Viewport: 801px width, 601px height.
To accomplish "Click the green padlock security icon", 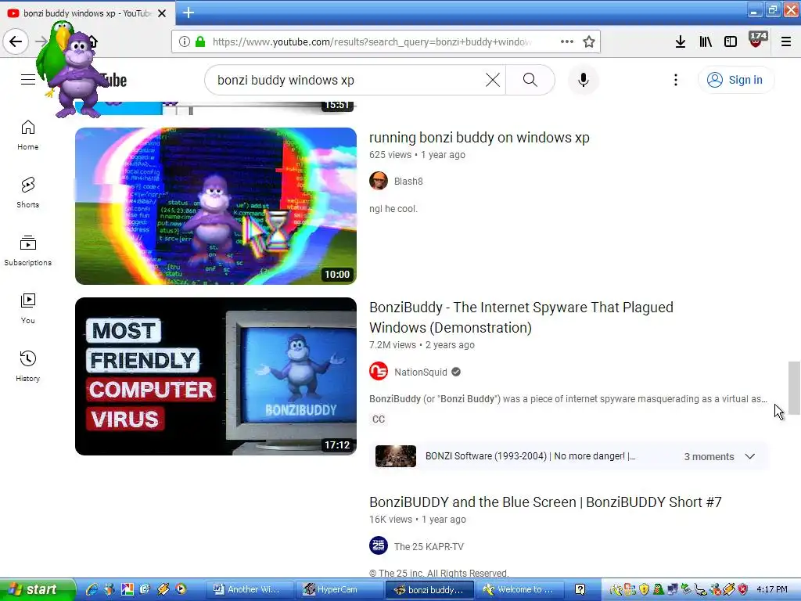I will coord(201,42).
